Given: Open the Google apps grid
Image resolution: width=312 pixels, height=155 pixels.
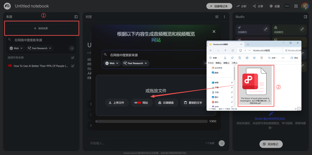Looking at the screenshot, I should coord(296,6).
